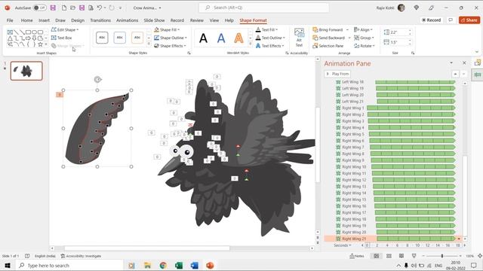Select the slide 1 thumbnail
Viewport: 483px width, 271px height.
(x=26, y=71)
